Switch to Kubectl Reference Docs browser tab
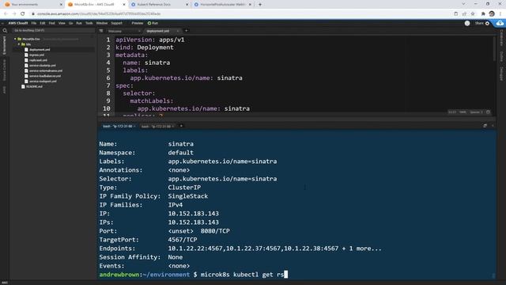Viewport: 506px width, 285px height. point(160,5)
